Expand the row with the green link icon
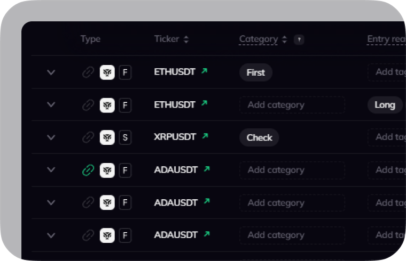406x261 pixels. click(x=51, y=170)
